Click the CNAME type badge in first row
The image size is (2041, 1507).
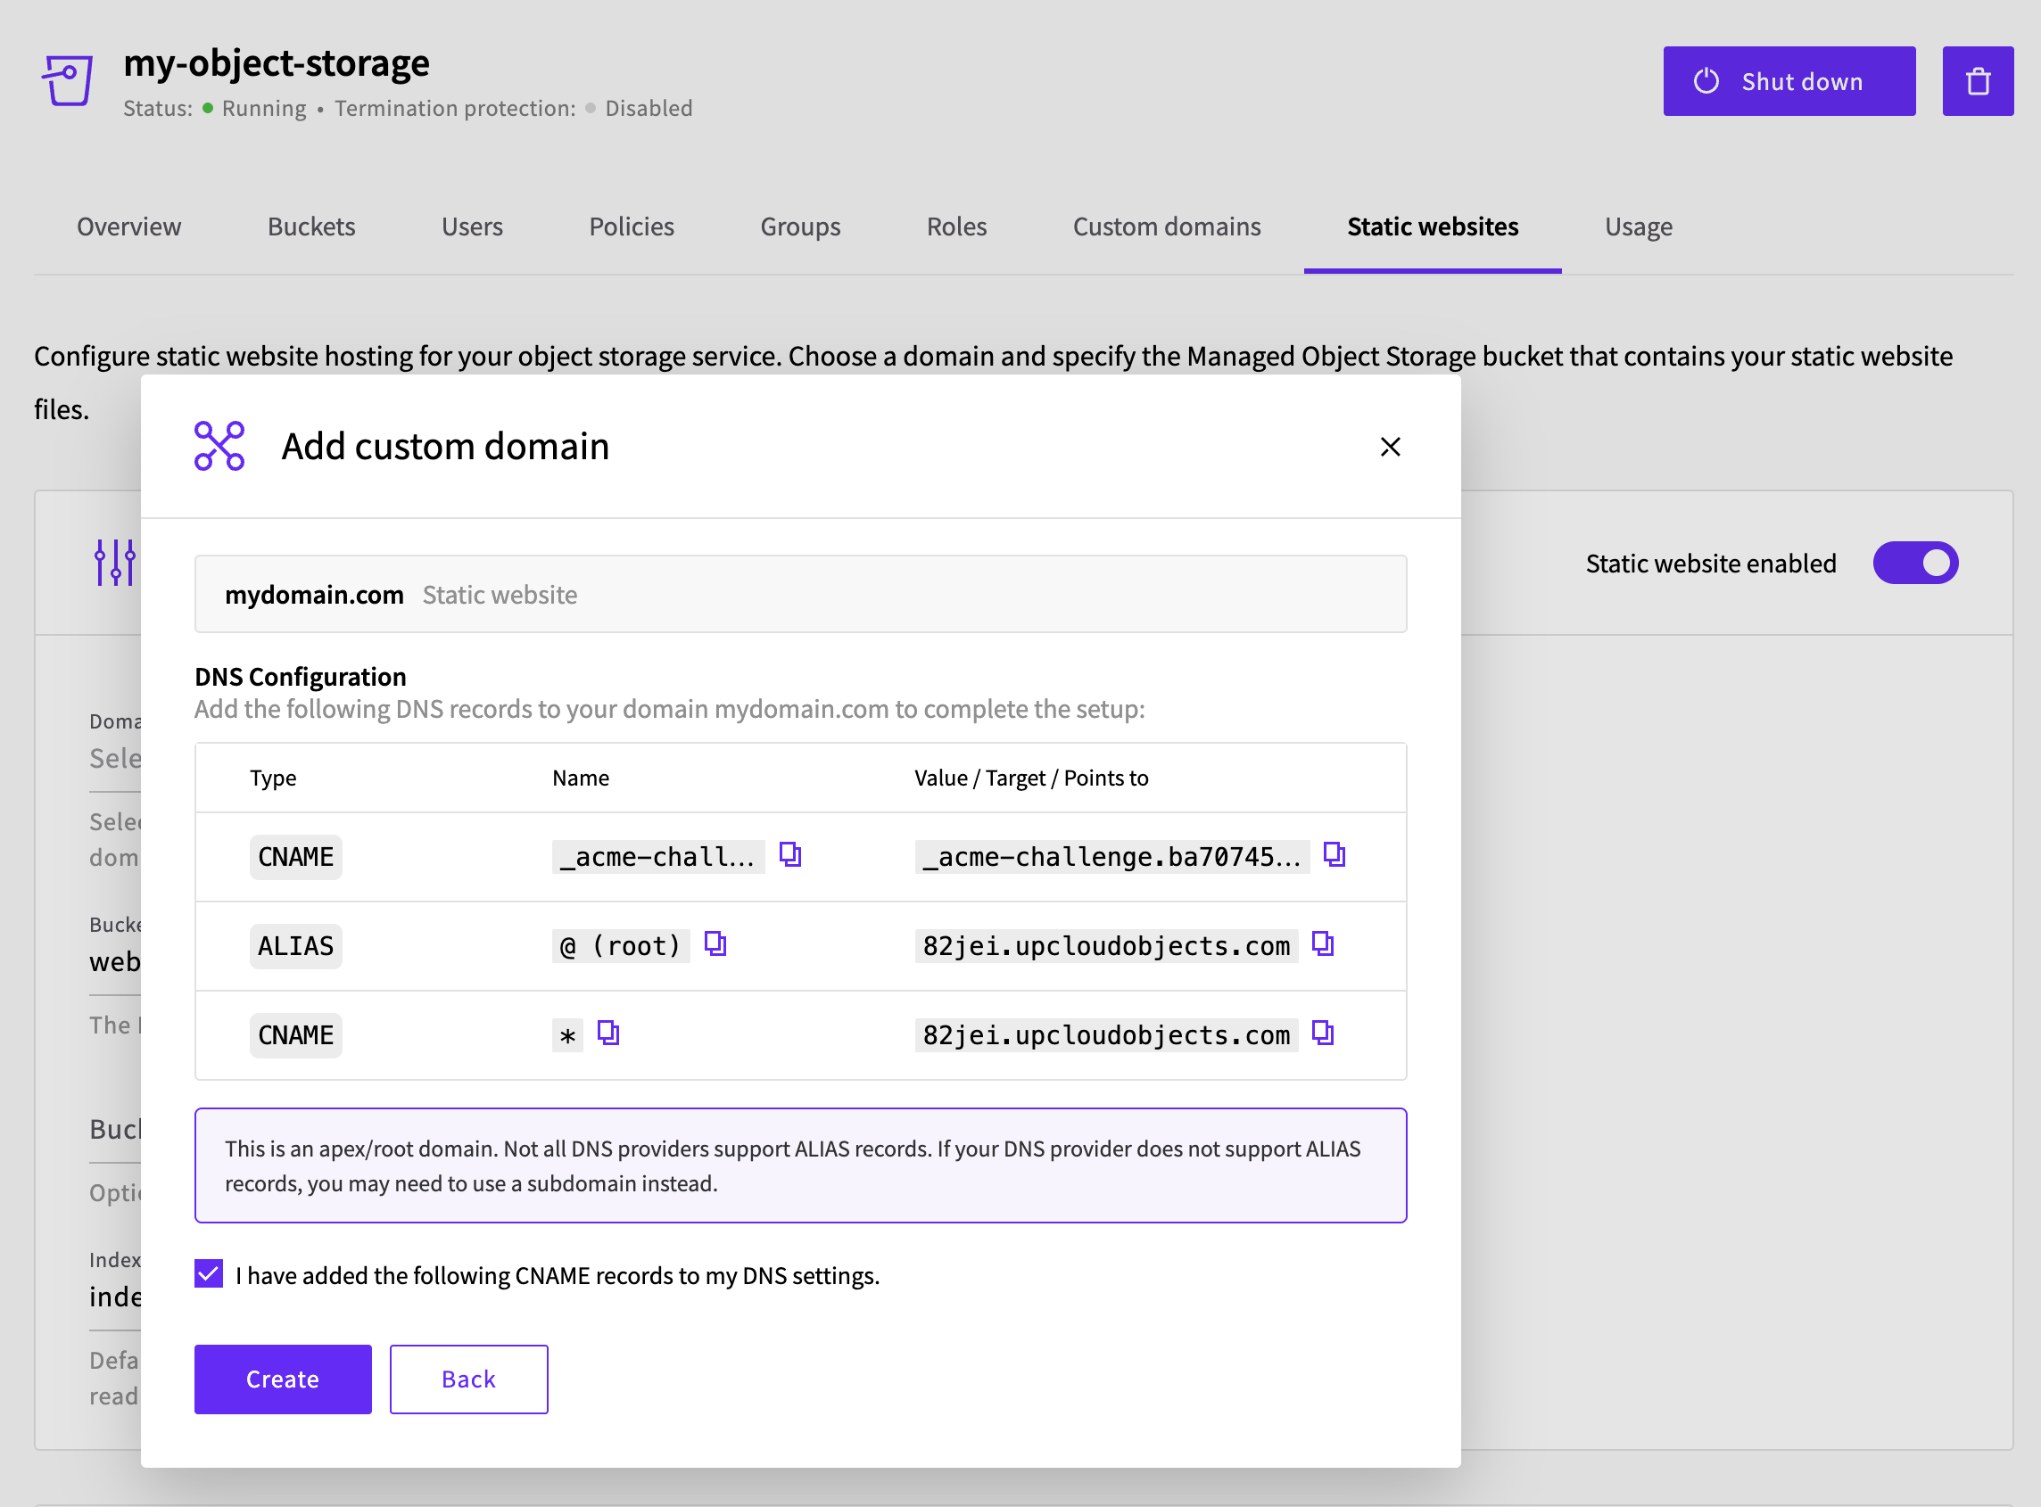tap(295, 857)
